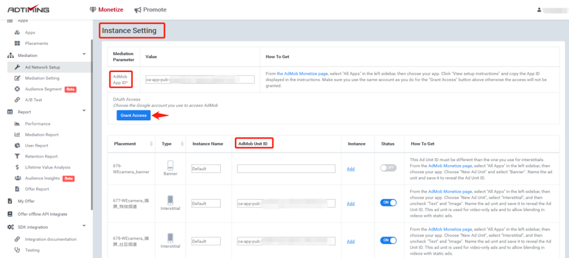Click Add for the 676-WEcamera_banner row

coord(351,169)
